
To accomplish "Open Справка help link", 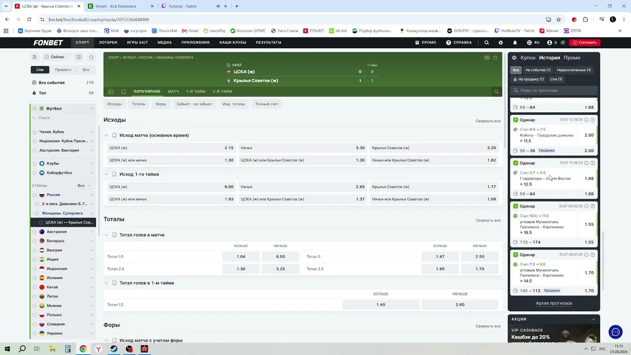I will click(x=459, y=42).
